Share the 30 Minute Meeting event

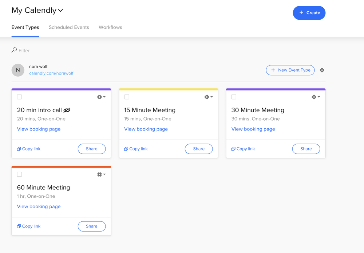(x=306, y=149)
